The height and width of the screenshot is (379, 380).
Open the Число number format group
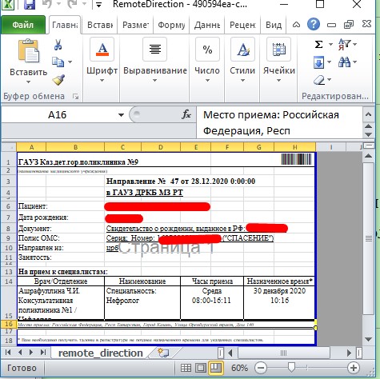(207, 60)
